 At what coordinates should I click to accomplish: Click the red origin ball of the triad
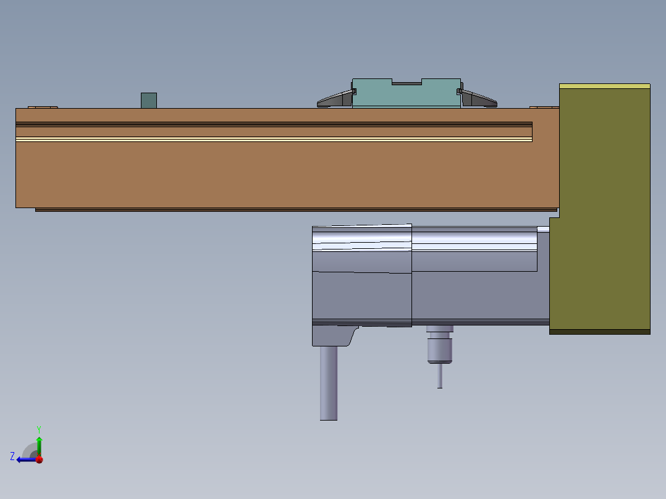[40, 459]
